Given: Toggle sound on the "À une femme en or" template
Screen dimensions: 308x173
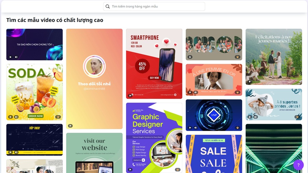Looking at the screenshot, I should coord(196,92).
